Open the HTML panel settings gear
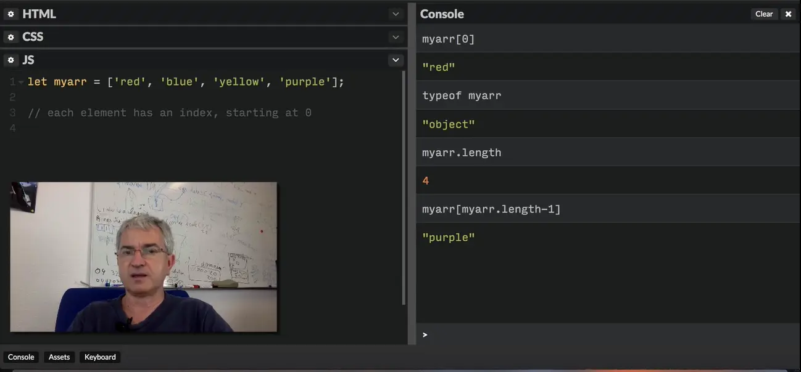Image resolution: width=801 pixels, height=372 pixels. (10, 14)
